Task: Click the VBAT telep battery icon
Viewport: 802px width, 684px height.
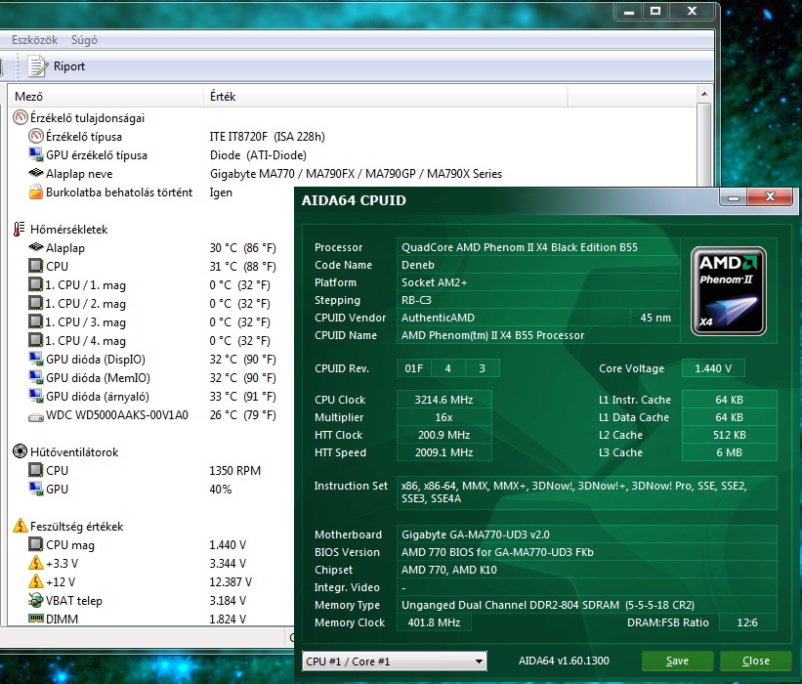Action: (x=36, y=600)
